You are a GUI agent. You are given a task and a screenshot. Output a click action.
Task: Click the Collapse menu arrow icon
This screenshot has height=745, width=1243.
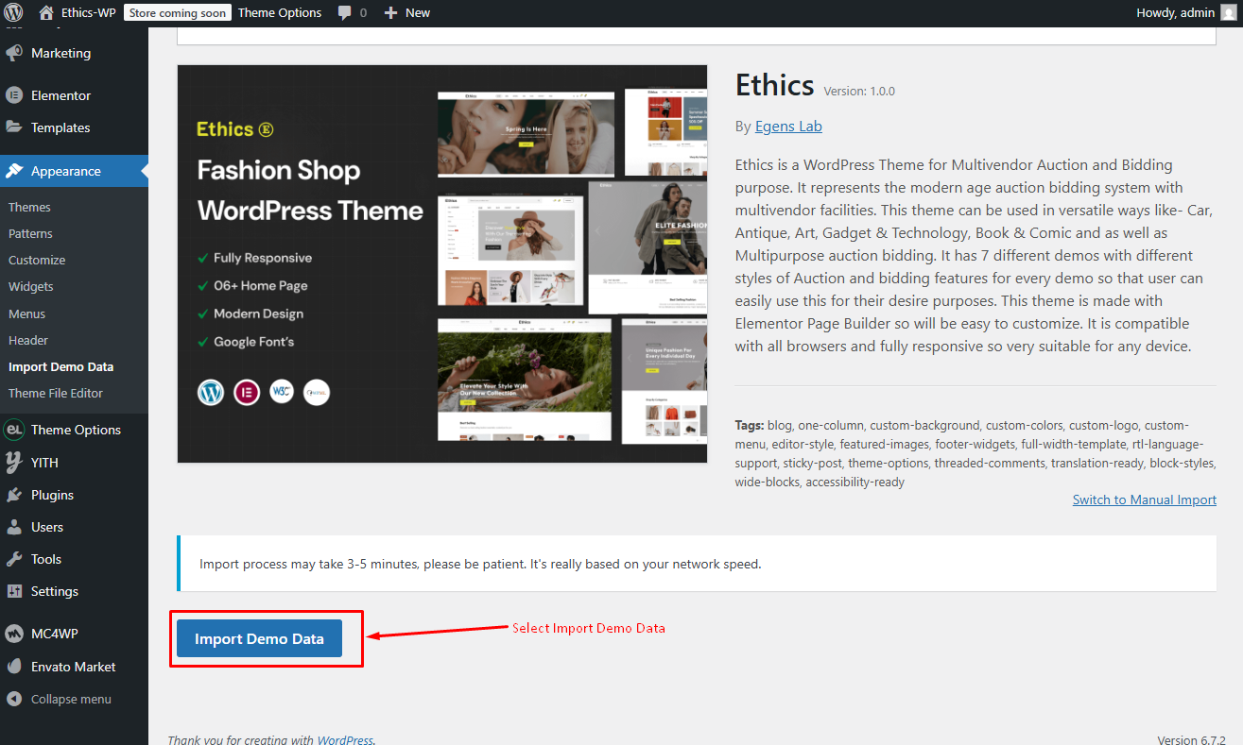click(14, 699)
